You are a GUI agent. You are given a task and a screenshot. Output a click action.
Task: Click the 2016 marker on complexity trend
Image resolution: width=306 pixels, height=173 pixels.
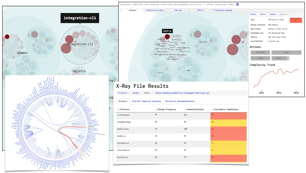point(279,93)
